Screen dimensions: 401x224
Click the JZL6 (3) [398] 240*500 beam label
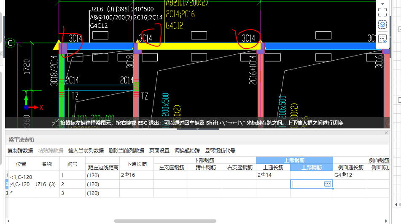pyautogui.click(x=122, y=9)
